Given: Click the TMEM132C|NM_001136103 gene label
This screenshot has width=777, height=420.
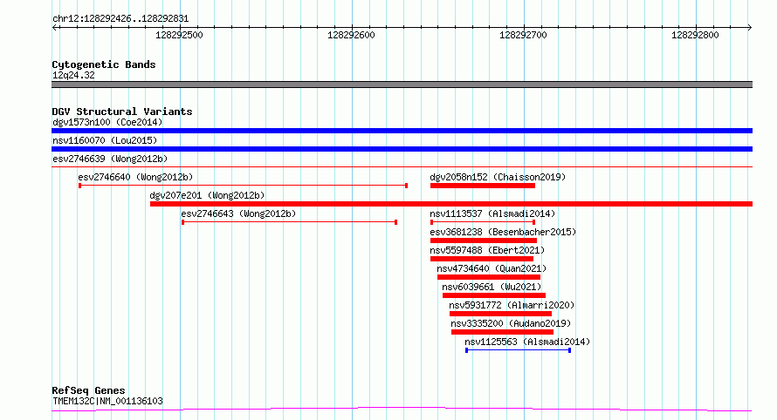Looking at the screenshot, I should pos(107,402).
